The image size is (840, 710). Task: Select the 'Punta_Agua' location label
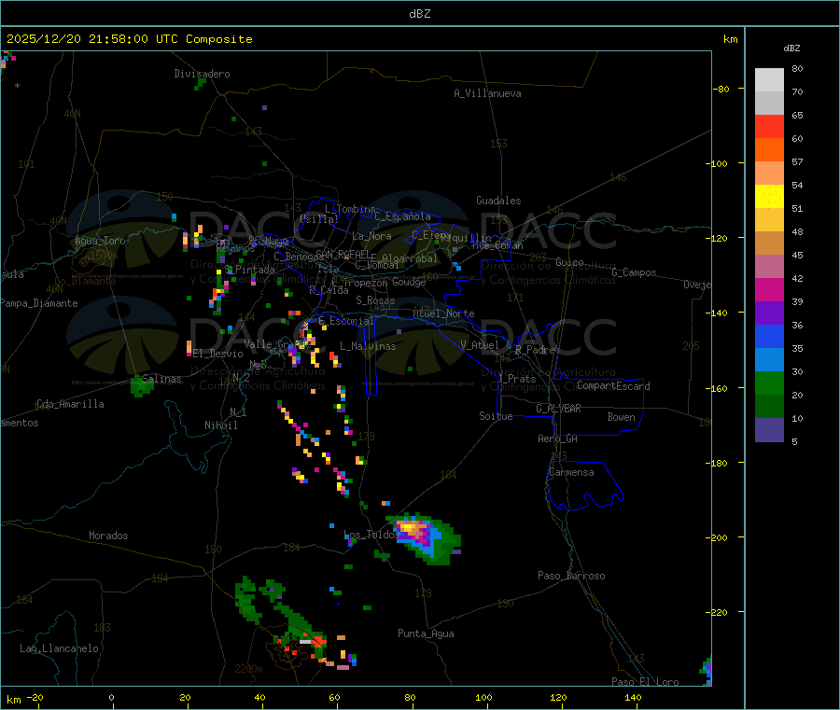coord(426,633)
